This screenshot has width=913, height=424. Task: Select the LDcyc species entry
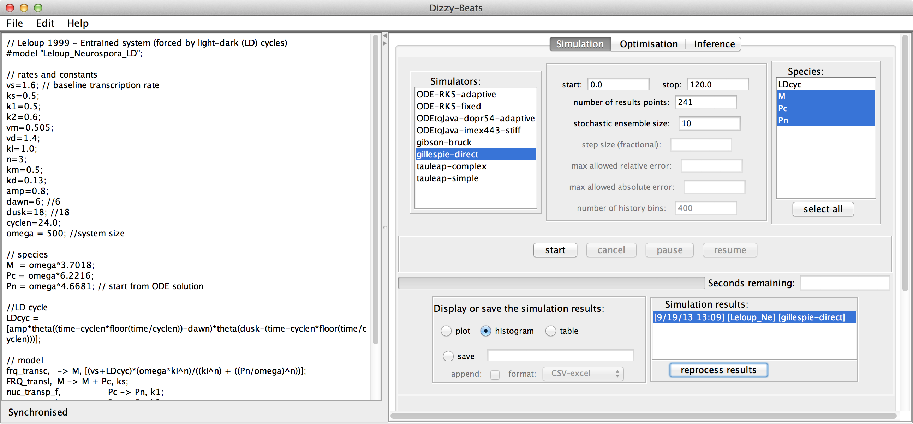(790, 85)
